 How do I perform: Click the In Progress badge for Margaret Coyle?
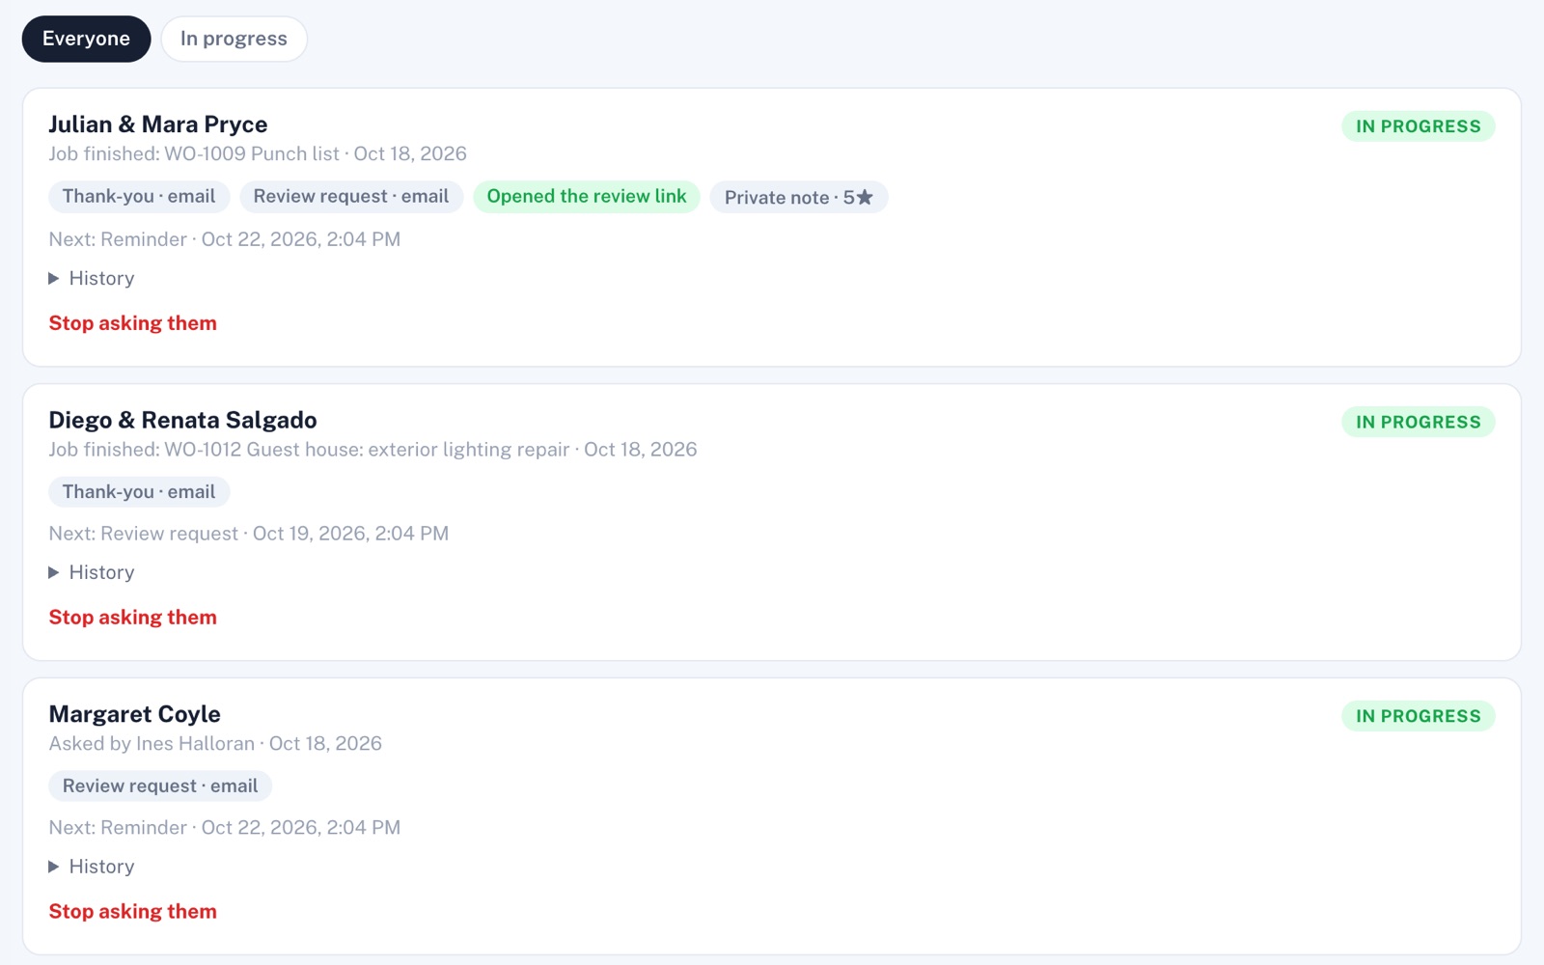[1418, 716]
